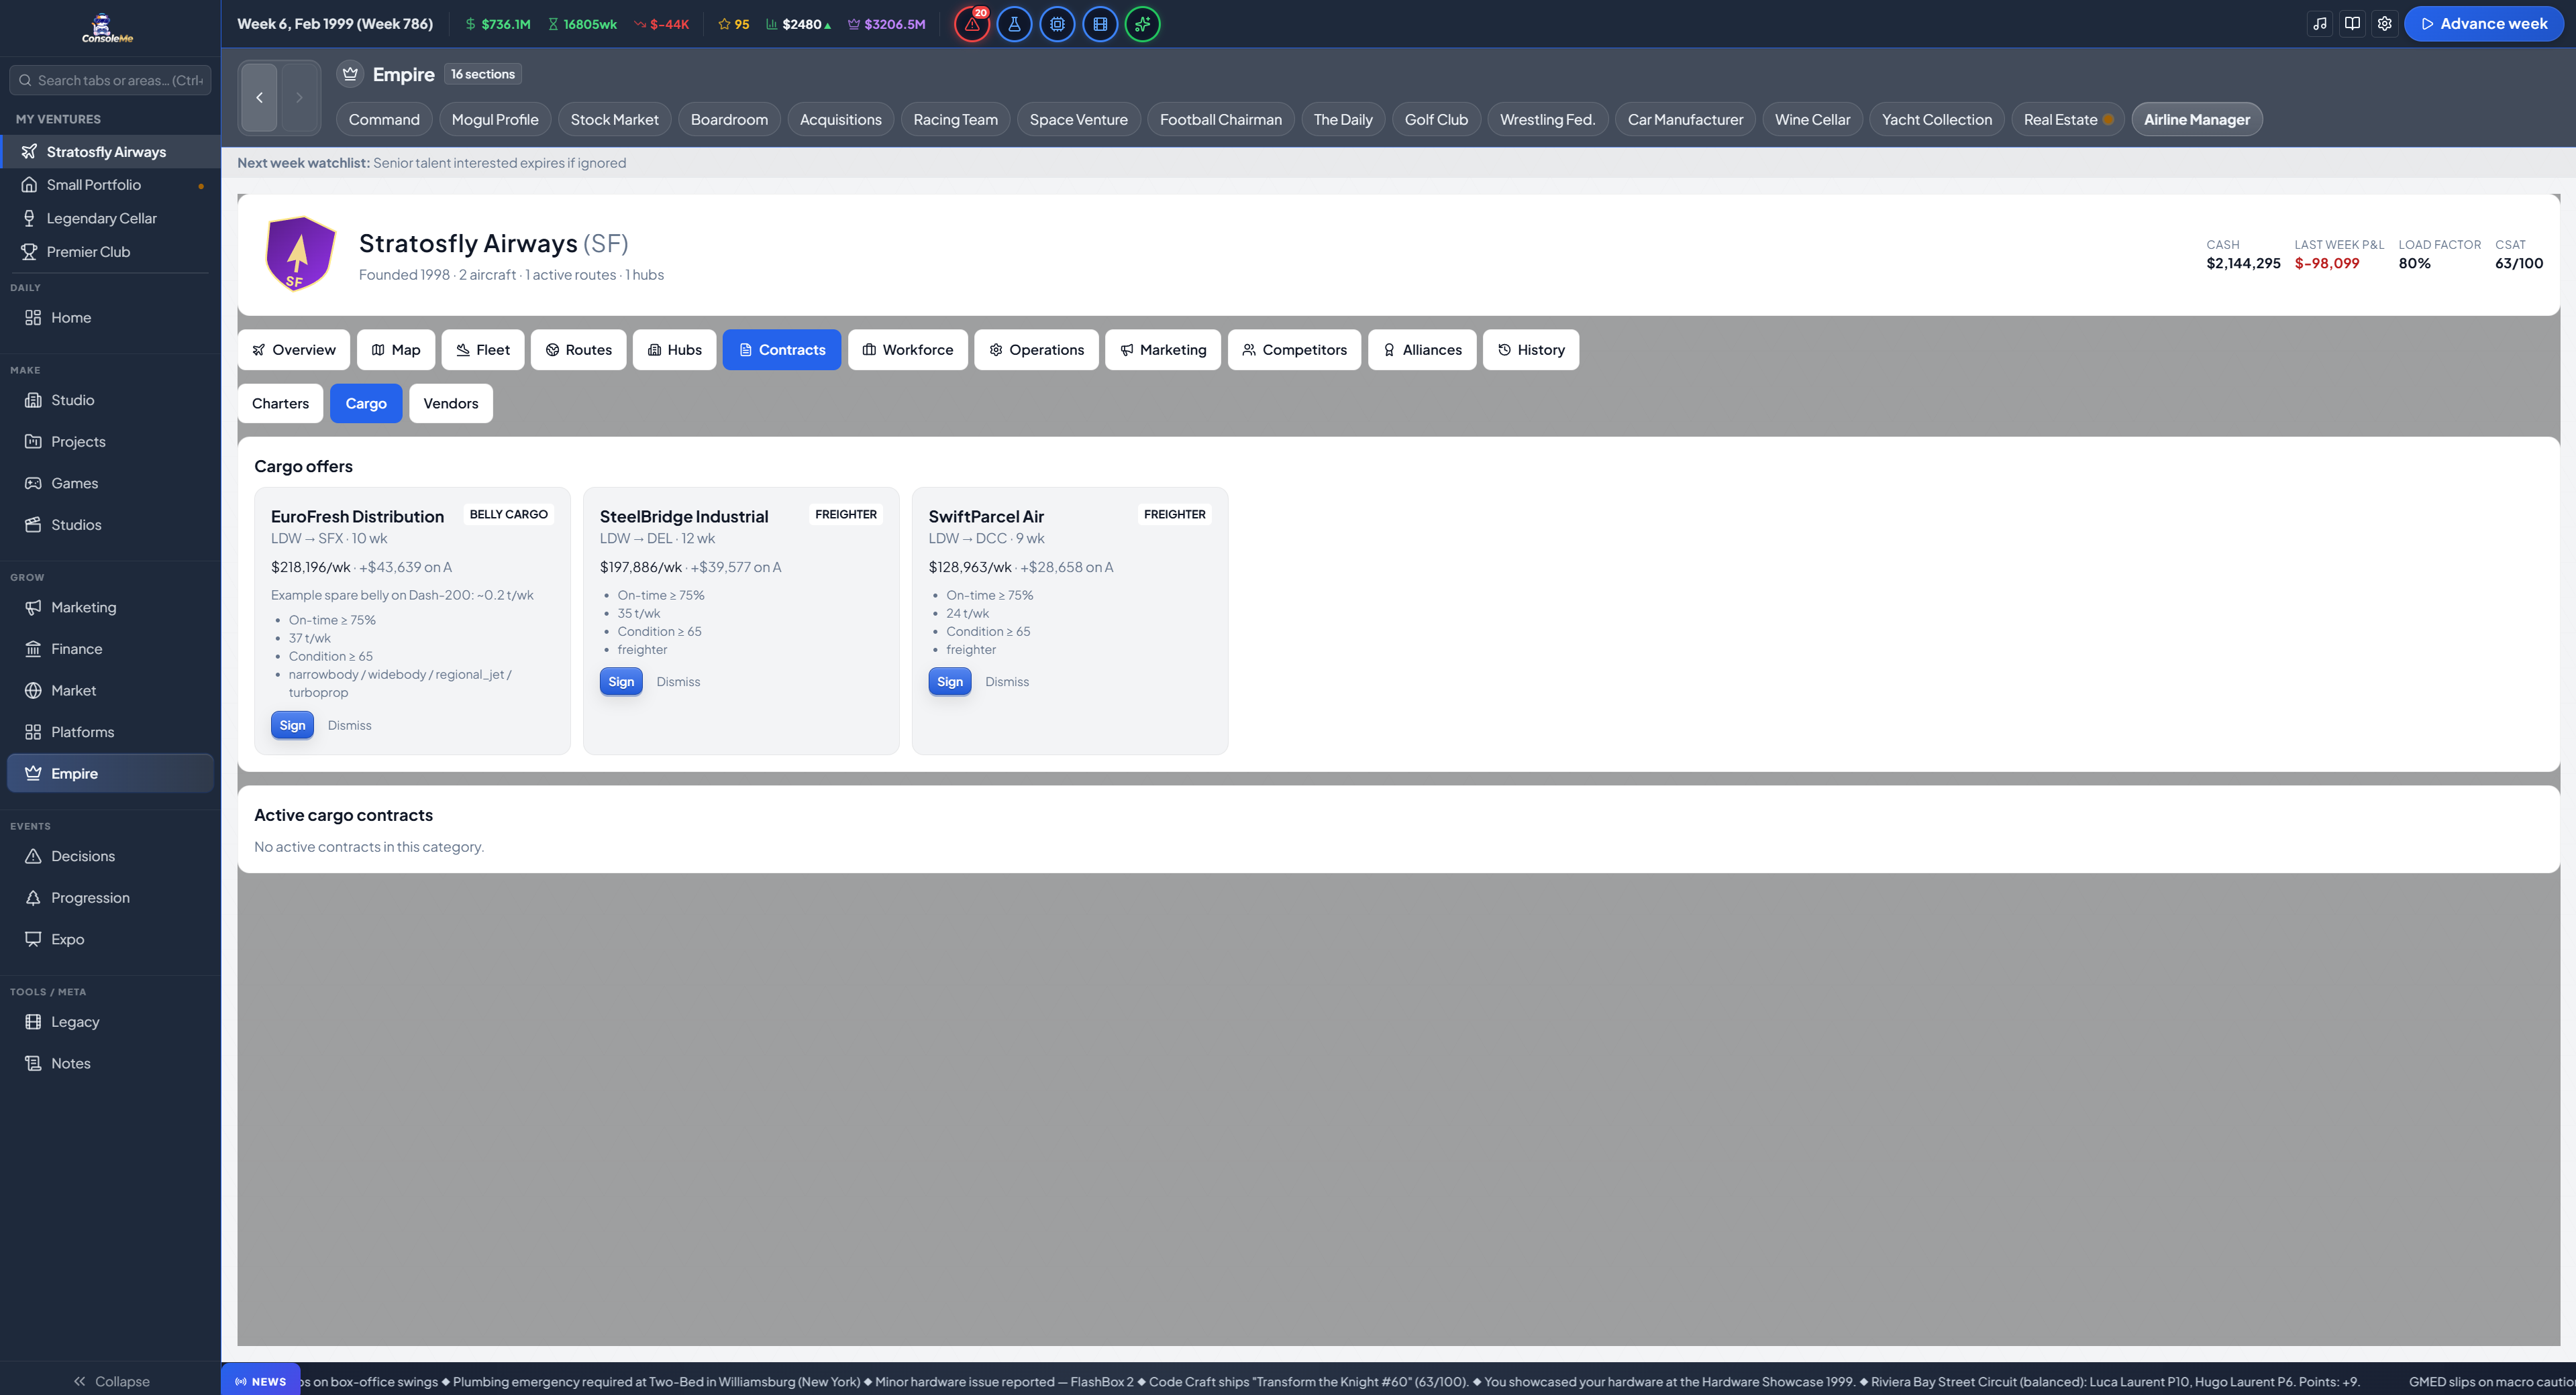This screenshot has width=2576, height=1395.
Task: Open the Racing Team section
Action: point(956,120)
